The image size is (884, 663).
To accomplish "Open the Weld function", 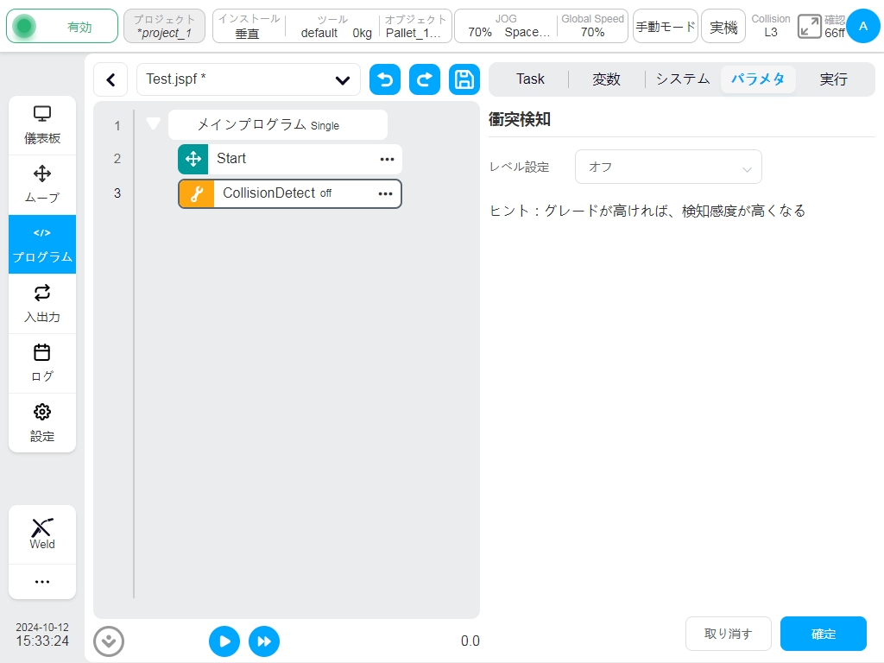I will pyautogui.click(x=42, y=534).
